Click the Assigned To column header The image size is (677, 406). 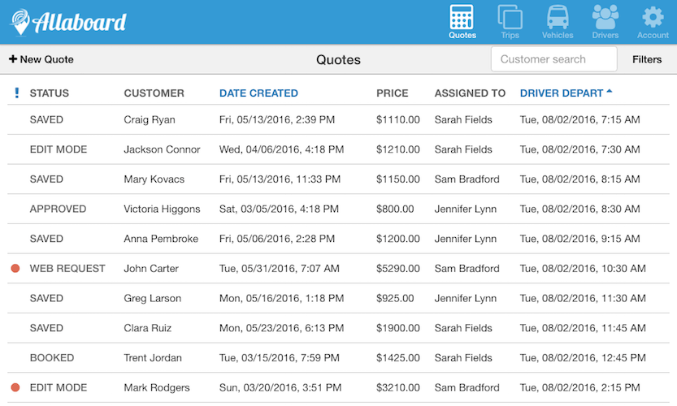[470, 93]
